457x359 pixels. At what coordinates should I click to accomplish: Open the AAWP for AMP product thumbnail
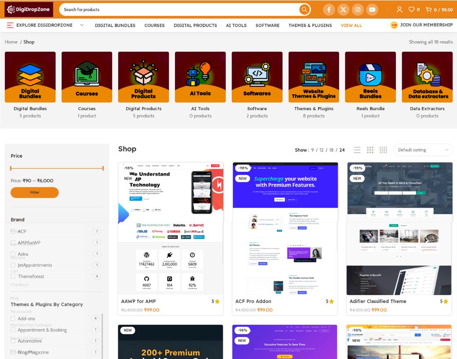(x=171, y=229)
